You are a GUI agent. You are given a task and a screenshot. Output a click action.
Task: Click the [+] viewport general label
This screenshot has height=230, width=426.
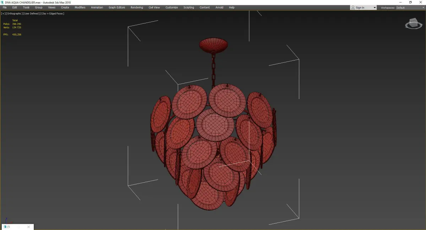coord(3,13)
